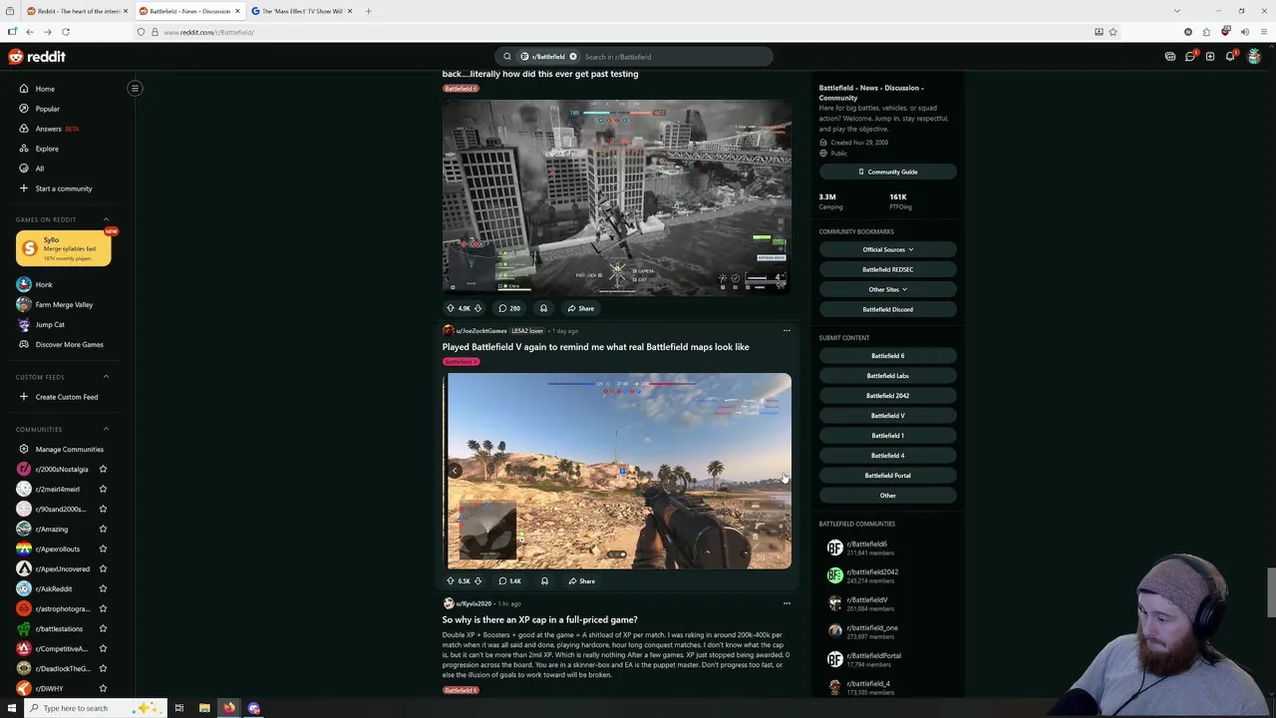The width and height of the screenshot is (1276, 718).
Task: Play the Syllo game card
Action: pyautogui.click(x=64, y=248)
